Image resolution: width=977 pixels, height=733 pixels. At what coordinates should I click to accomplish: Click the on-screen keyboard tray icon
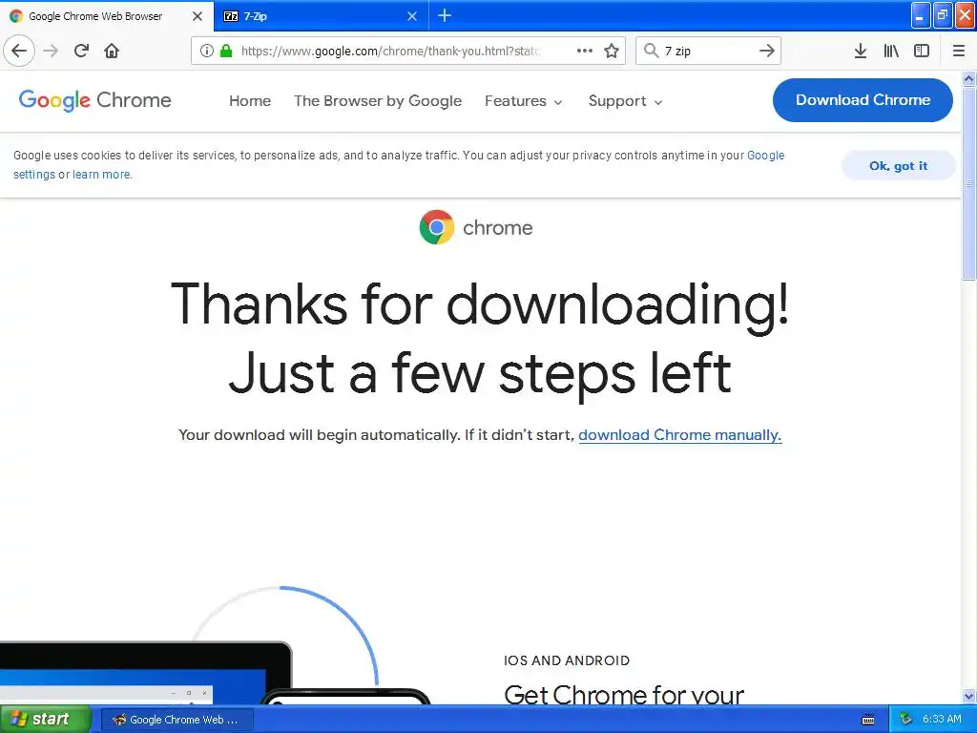[868, 720]
